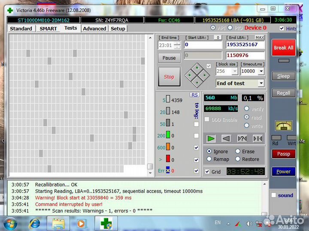
Task: Enable the sound checkbox
Action: (x=273, y=195)
